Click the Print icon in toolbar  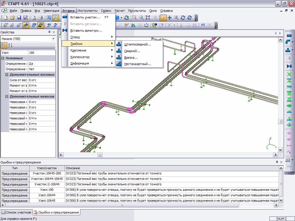click(40, 18)
